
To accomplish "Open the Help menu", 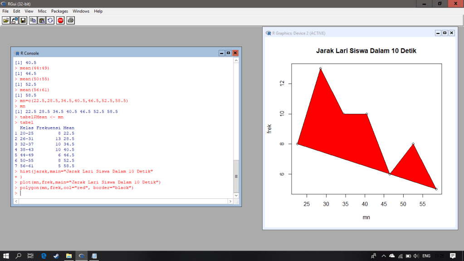I will [x=98, y=11].
